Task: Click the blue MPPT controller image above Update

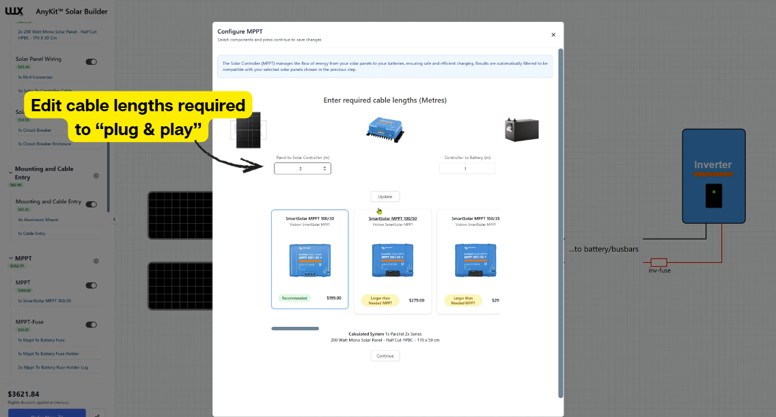Action: tap(385, 128)
